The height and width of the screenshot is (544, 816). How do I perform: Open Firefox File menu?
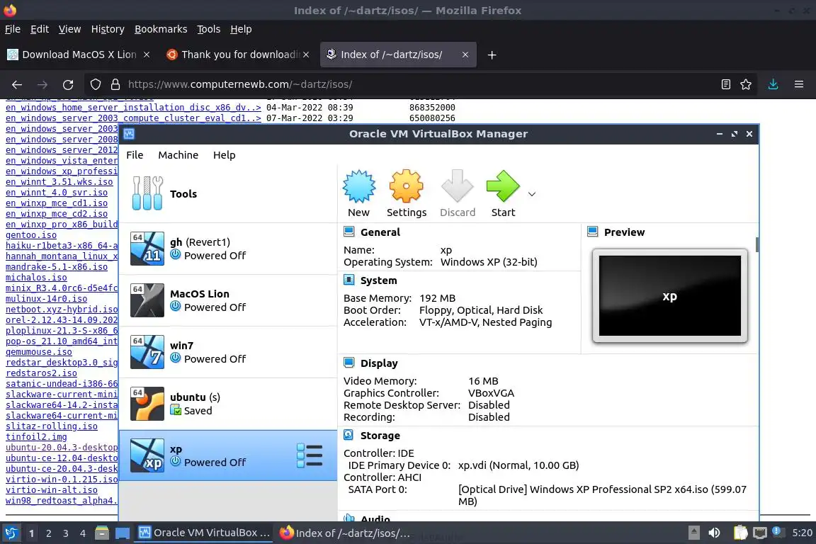tap(13, 29)
